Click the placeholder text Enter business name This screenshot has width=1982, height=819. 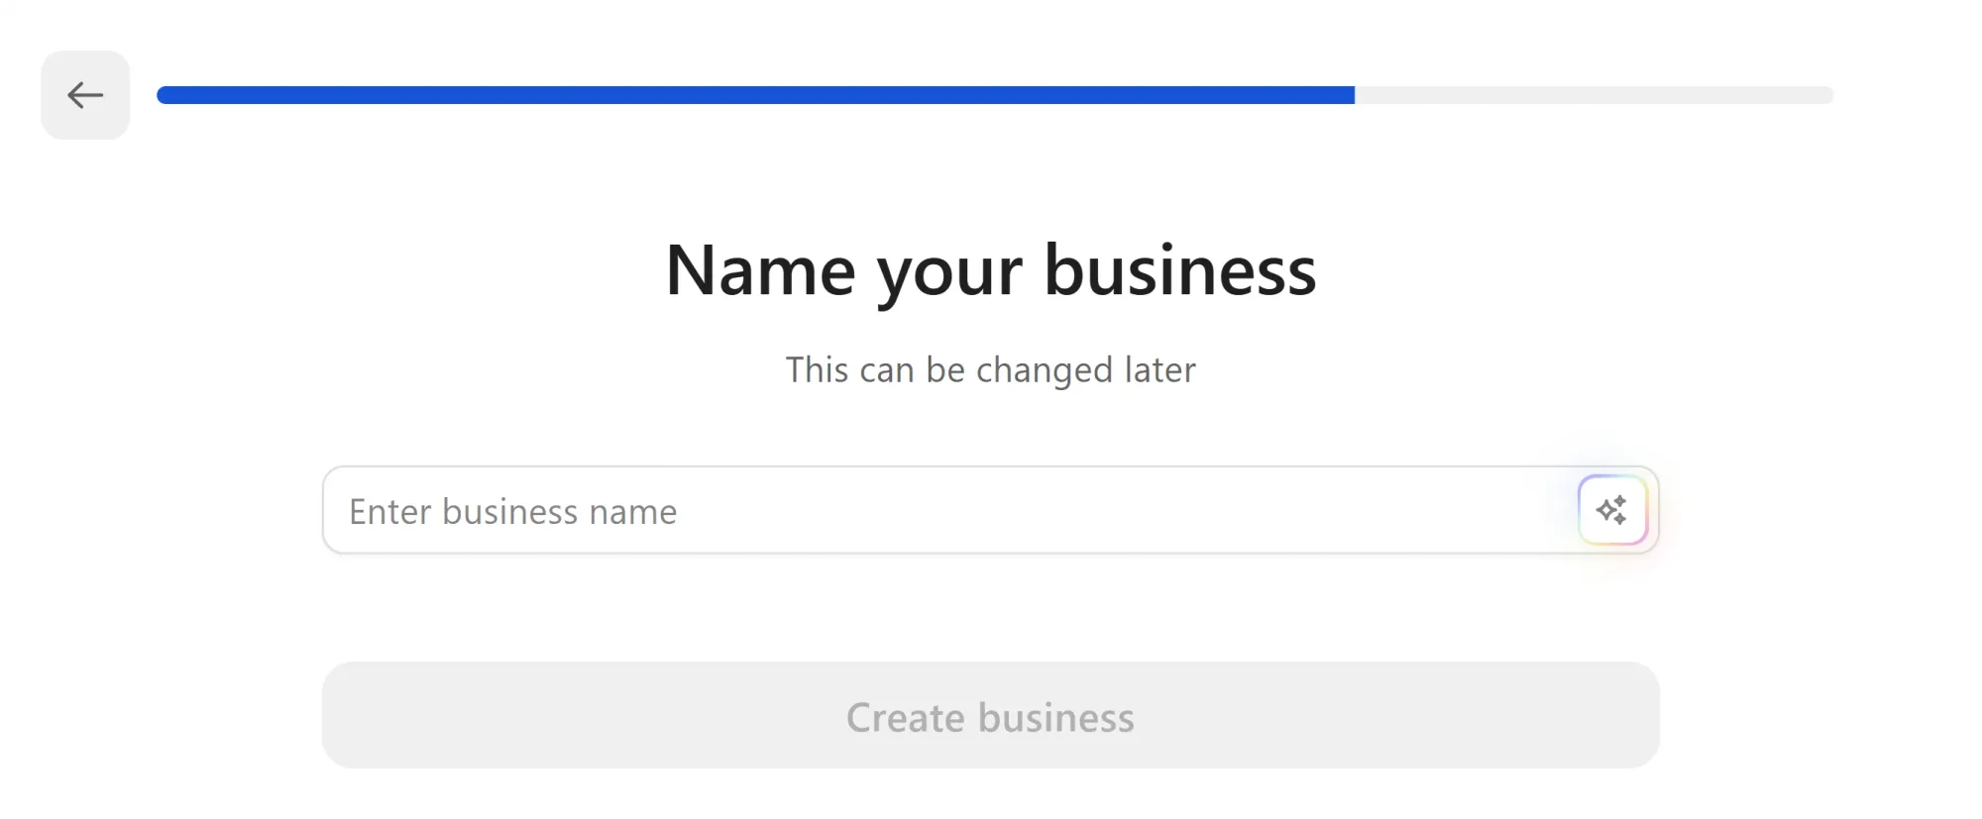click(x=512, y=511)
